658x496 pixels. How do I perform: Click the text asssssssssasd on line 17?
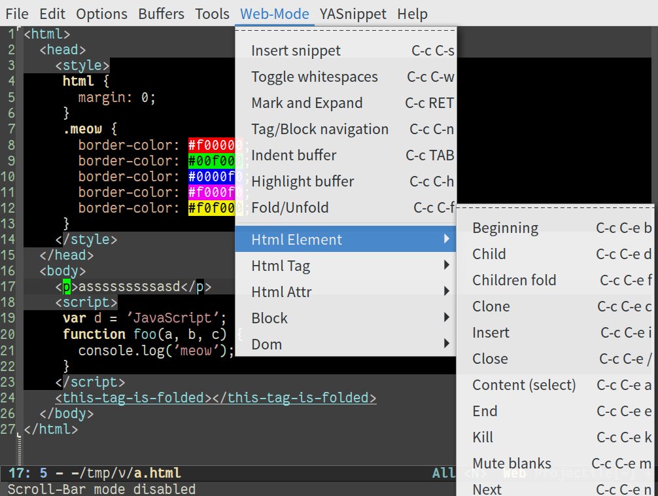(130, 287)
